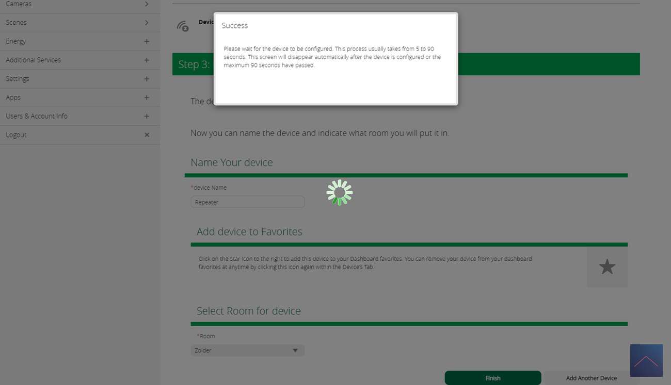Image resolution: width=671 pixels, height=385 pixels.
Task: Click the loading spinner indicator
Action: [340, 193]
